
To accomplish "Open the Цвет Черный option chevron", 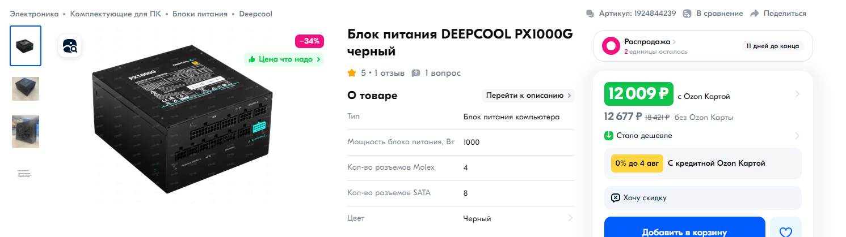I will [570, 218].
